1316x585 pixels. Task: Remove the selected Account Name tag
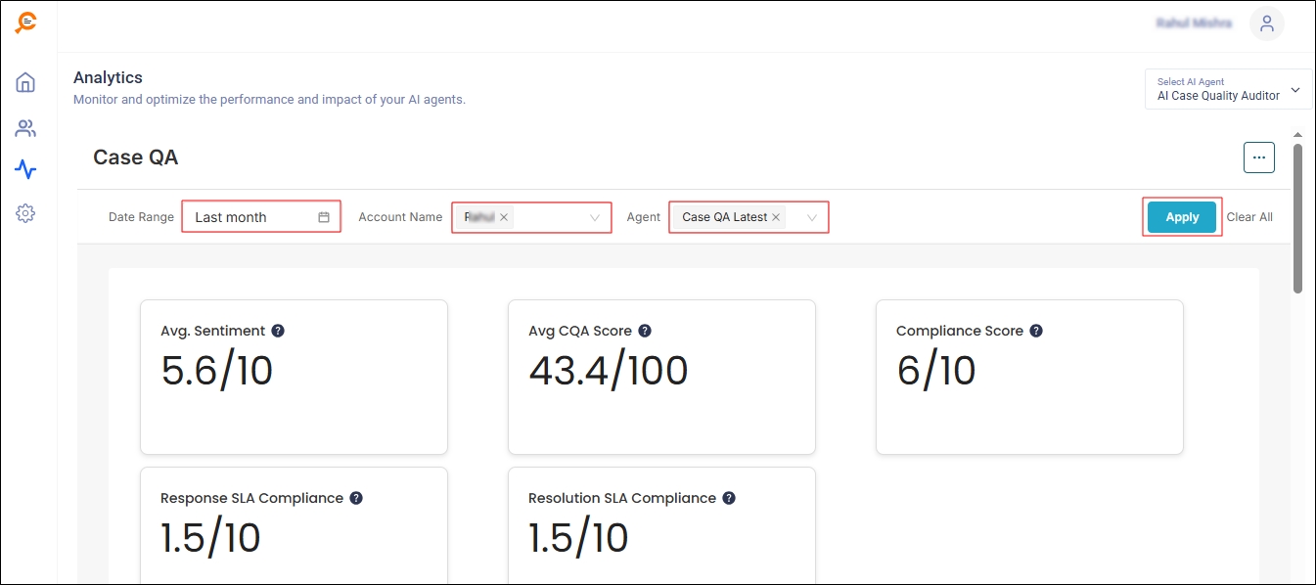tap(504, 217)
